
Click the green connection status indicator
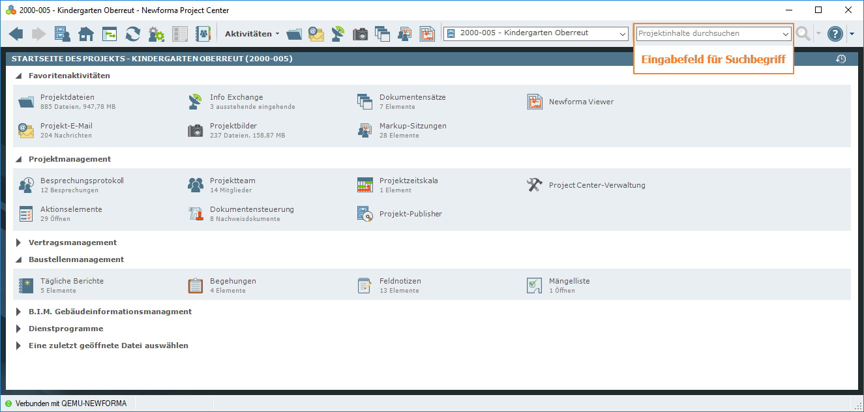[x=8, y=404]
